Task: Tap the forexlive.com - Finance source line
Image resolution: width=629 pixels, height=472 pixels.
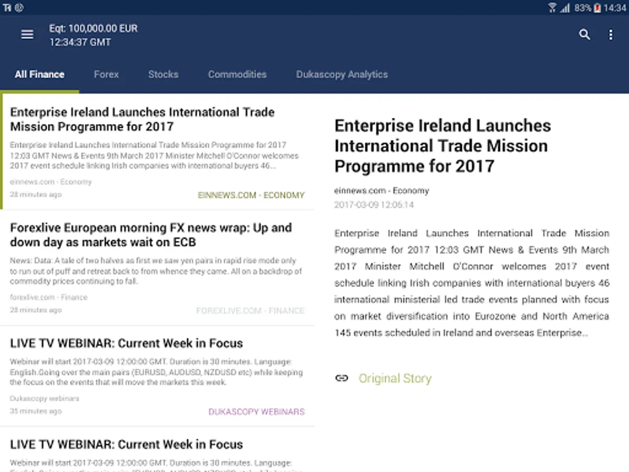Action: [49, 297]
